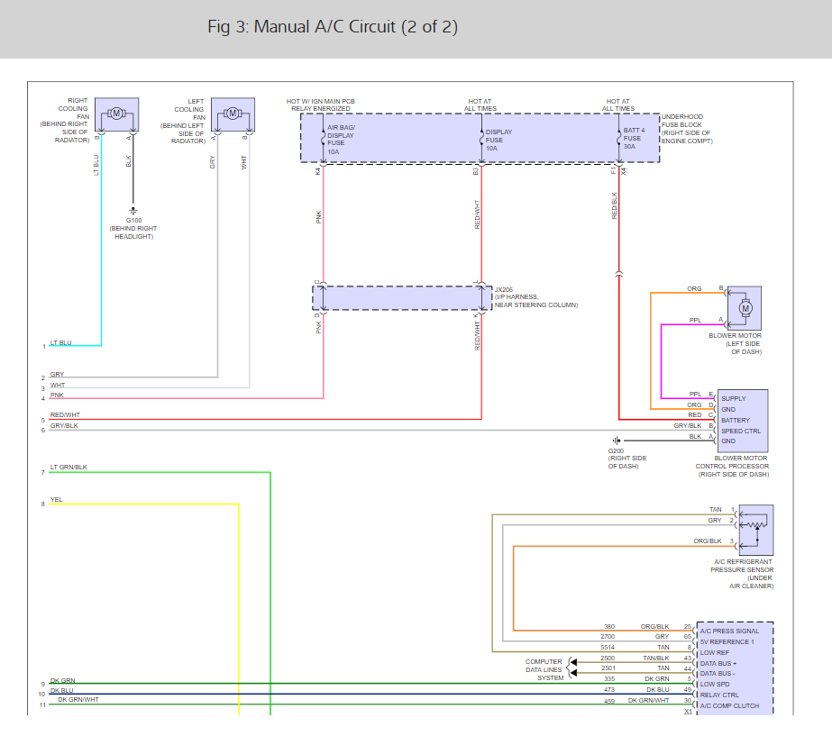Screen dimensions: 832x736
Task: Click the 'GRY/BLK' wire label at line 6
Action: click(x=64, y=426)
